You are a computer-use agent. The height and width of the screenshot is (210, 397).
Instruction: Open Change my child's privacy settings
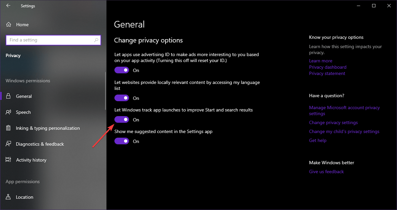[x=344, y=131]
